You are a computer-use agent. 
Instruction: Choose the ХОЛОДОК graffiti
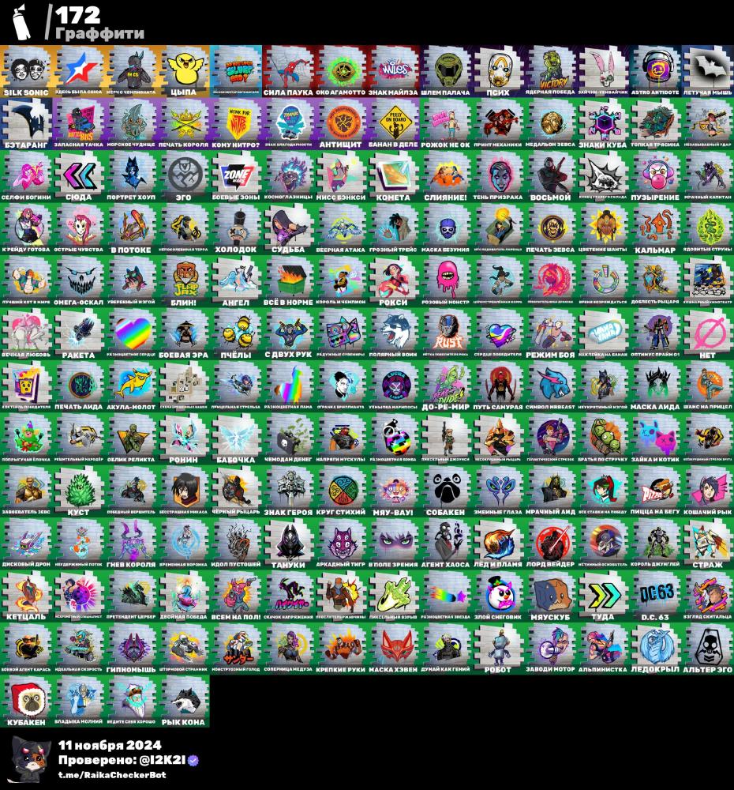click(x=235, y=228)
